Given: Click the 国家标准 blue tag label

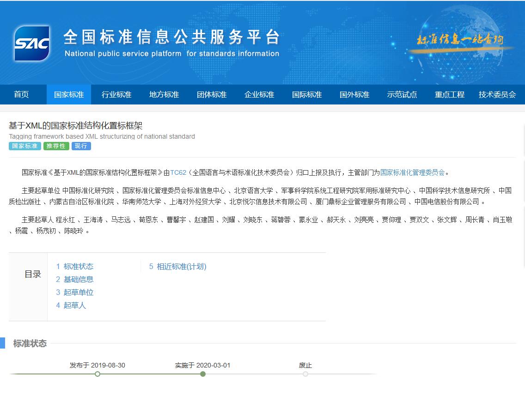Looking at the screenshot, I should coord(24,146).
